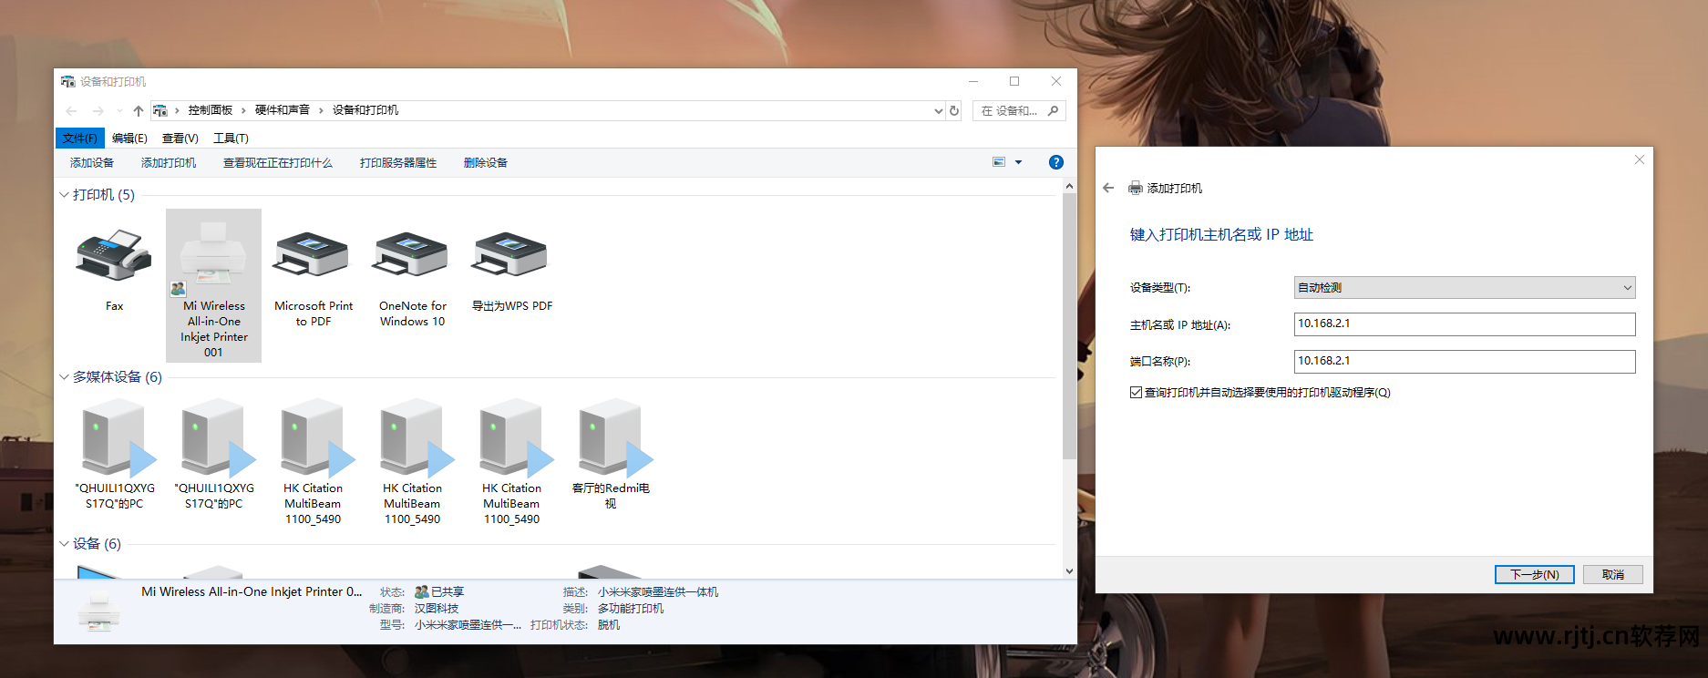Collapse the 多媒体设备 (6) group
The height and width of the screenshot is (678, 1708).
[64, 377]
